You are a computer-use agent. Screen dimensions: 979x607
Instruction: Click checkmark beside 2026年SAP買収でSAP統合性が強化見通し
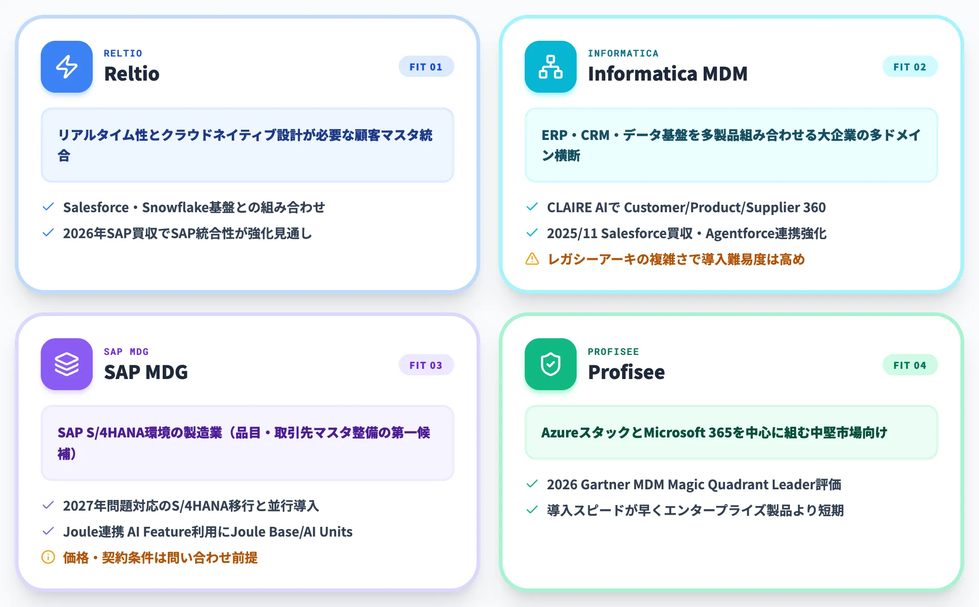tap(48, 233)
